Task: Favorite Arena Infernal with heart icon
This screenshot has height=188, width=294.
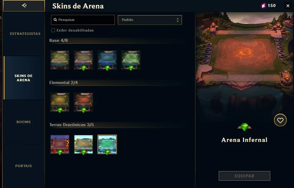Action: [x=280, y=120]
